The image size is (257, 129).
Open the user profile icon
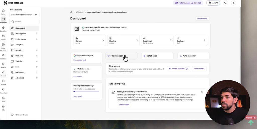pyautogui.click(x=233, y=3)
